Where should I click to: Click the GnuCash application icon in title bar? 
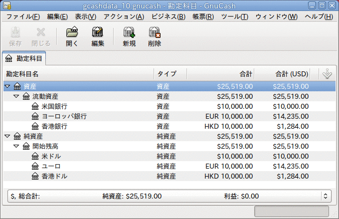[7, 5]
